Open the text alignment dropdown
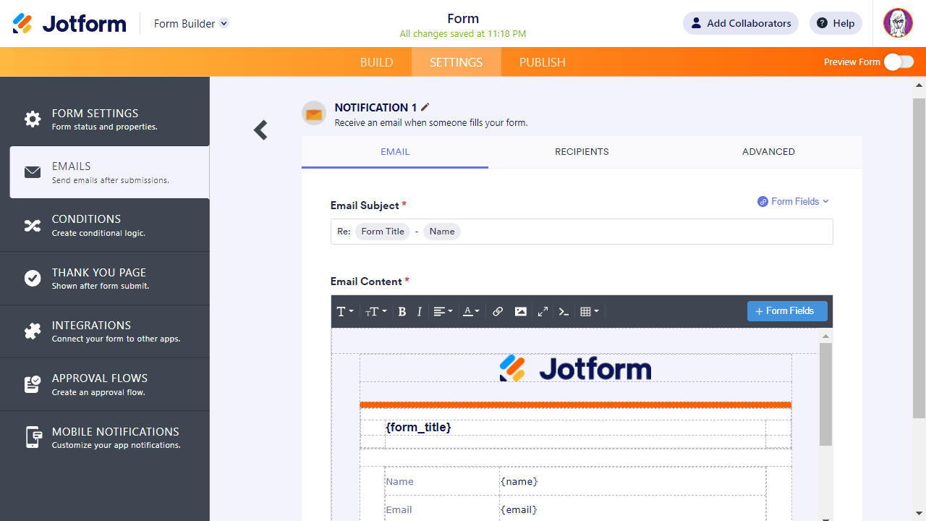The image size is (926, 521). coord(443,312)
